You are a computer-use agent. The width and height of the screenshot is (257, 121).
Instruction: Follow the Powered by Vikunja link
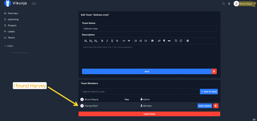pyautogui.click(x=20, y=53)
